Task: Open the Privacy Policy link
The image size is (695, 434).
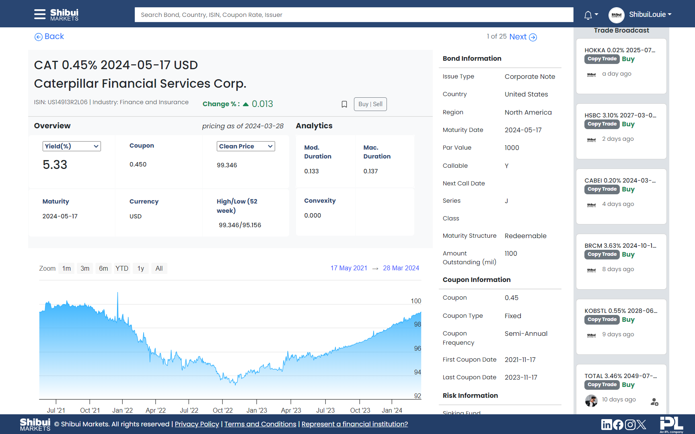Action: (197, 424)
